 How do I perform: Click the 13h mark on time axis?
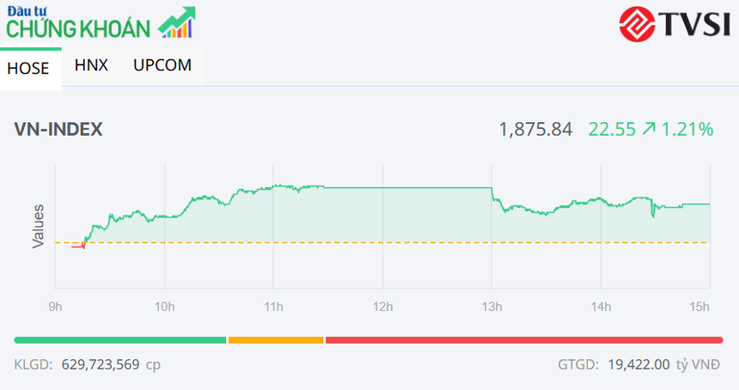(492, 307)
